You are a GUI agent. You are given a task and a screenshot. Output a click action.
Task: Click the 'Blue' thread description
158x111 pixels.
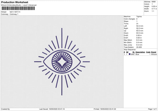click(137, 54)
